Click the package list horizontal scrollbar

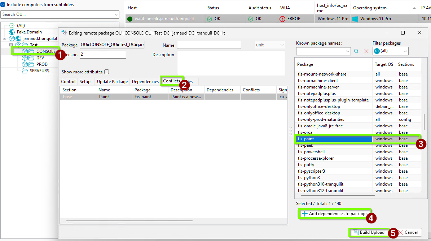(x=338, y=195)
